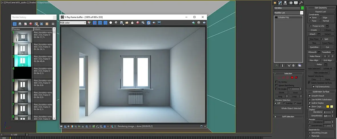Select the Edge constraint radio button

(321, 18)
